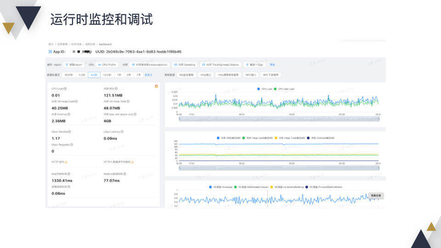Open the Http接口 data tab
The height and width of the screenshot is (248, 441).
coord(206,75)
